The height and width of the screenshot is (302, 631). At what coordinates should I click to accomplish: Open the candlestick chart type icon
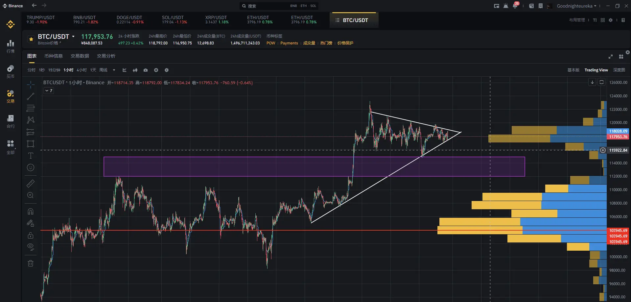(135, 70)
